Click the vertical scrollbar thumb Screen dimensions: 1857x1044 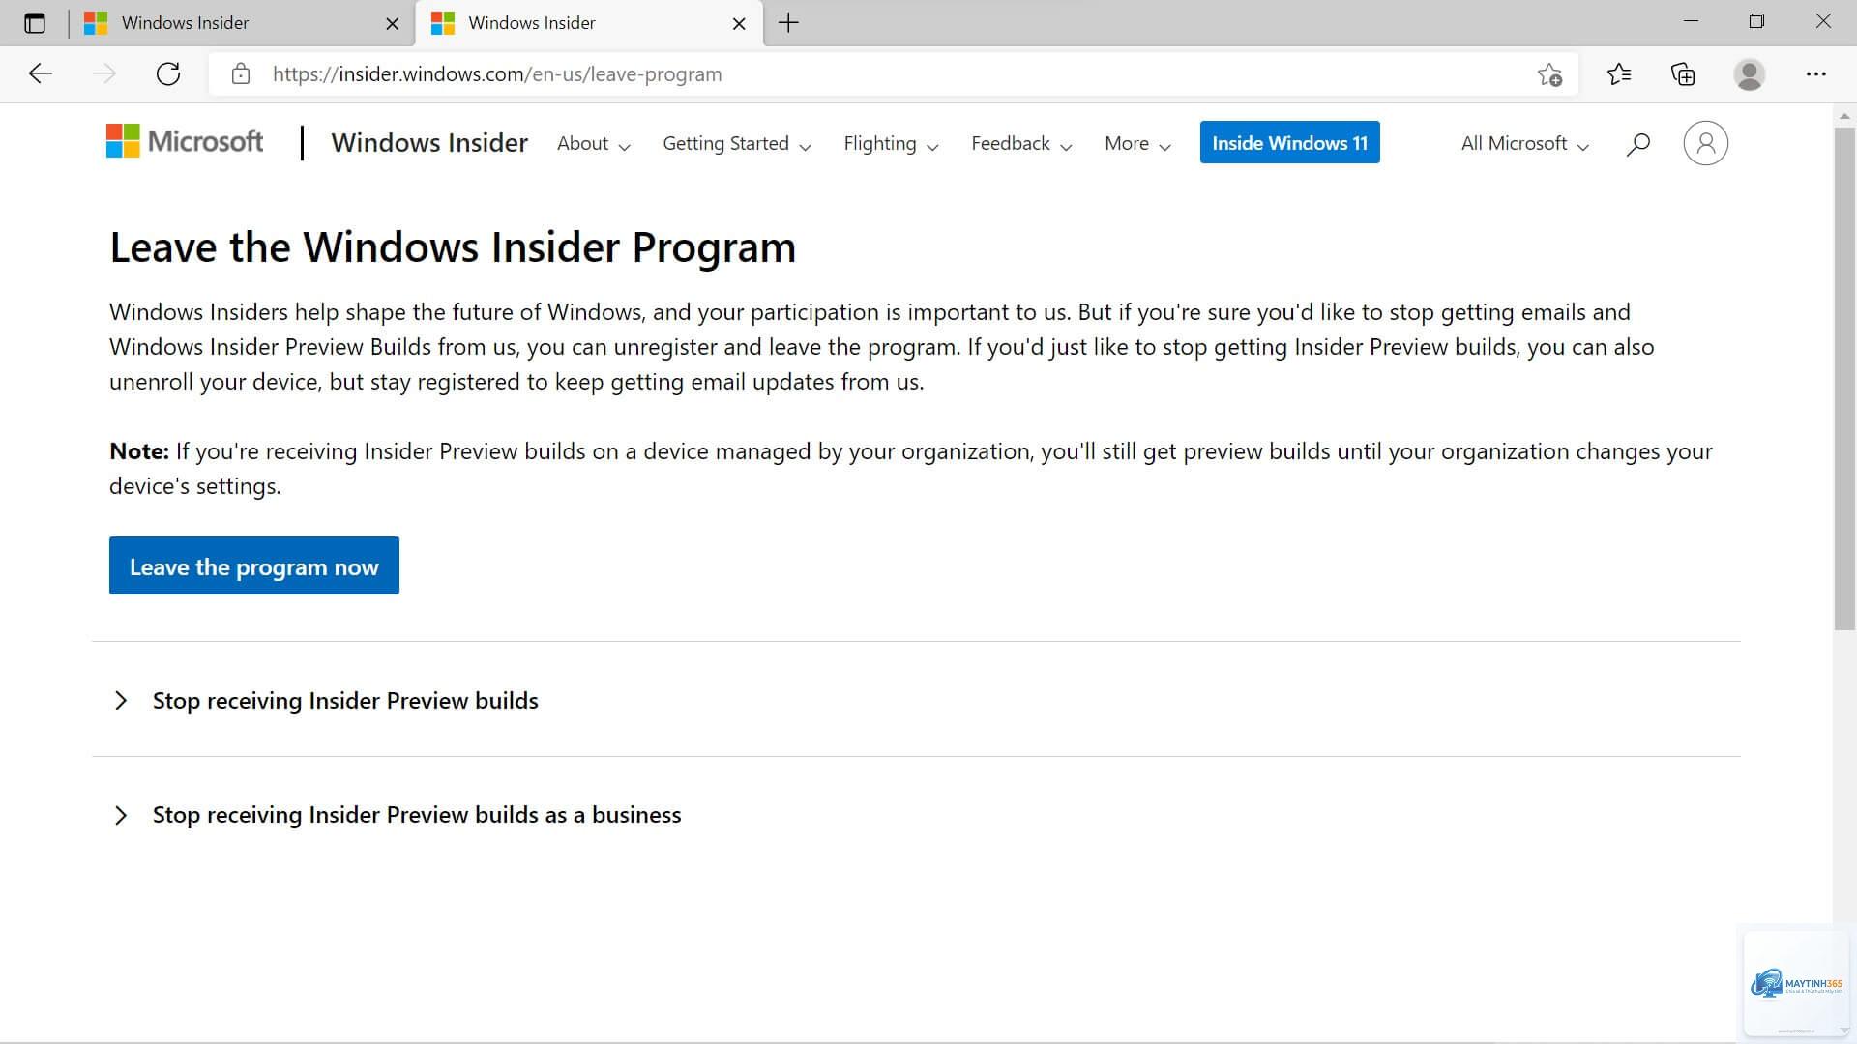click(1844, 378)
